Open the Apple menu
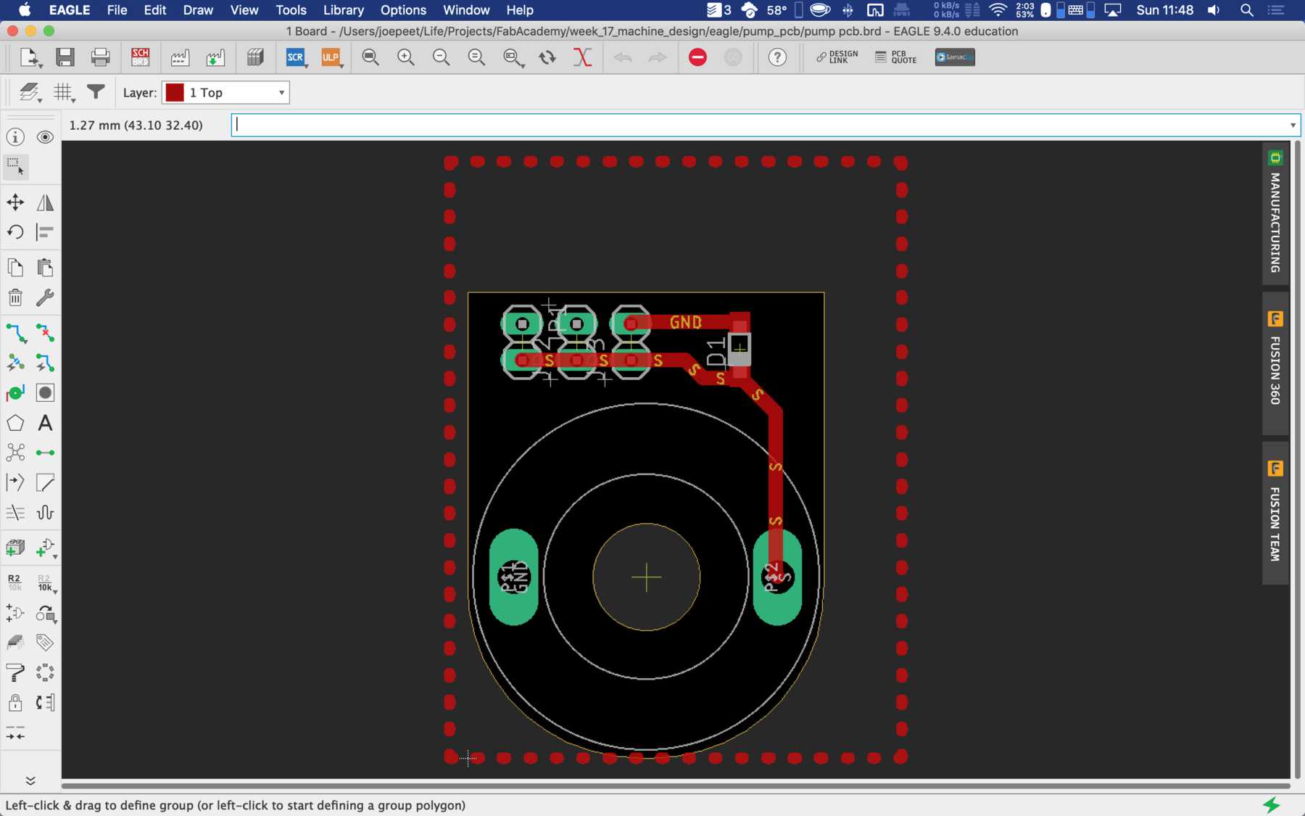 coord(25,10)
